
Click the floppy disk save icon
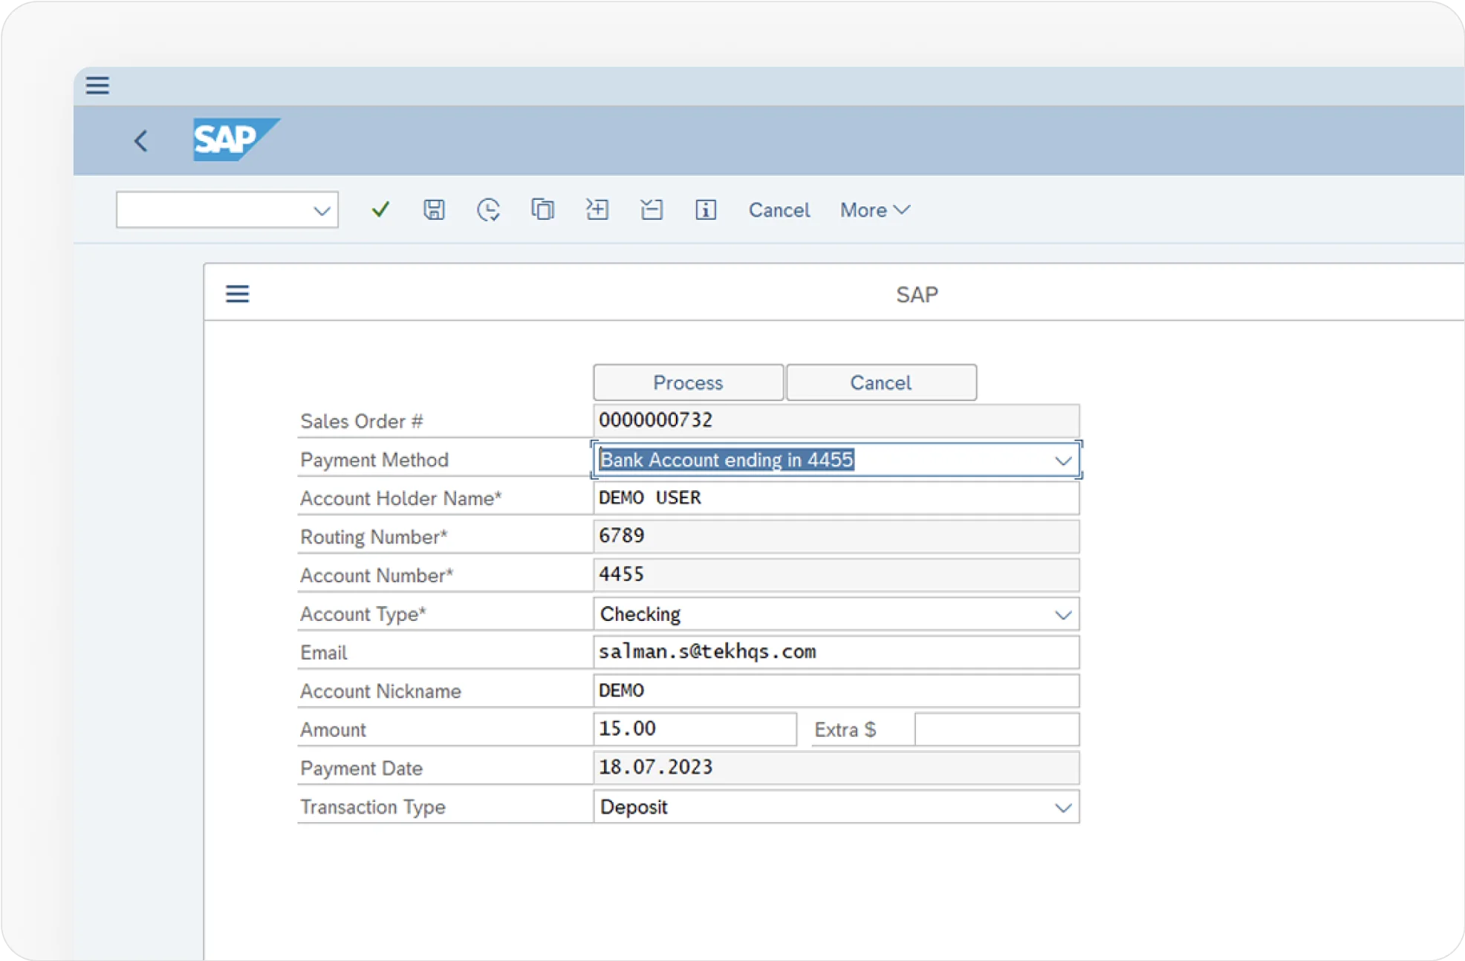(434, 209)
